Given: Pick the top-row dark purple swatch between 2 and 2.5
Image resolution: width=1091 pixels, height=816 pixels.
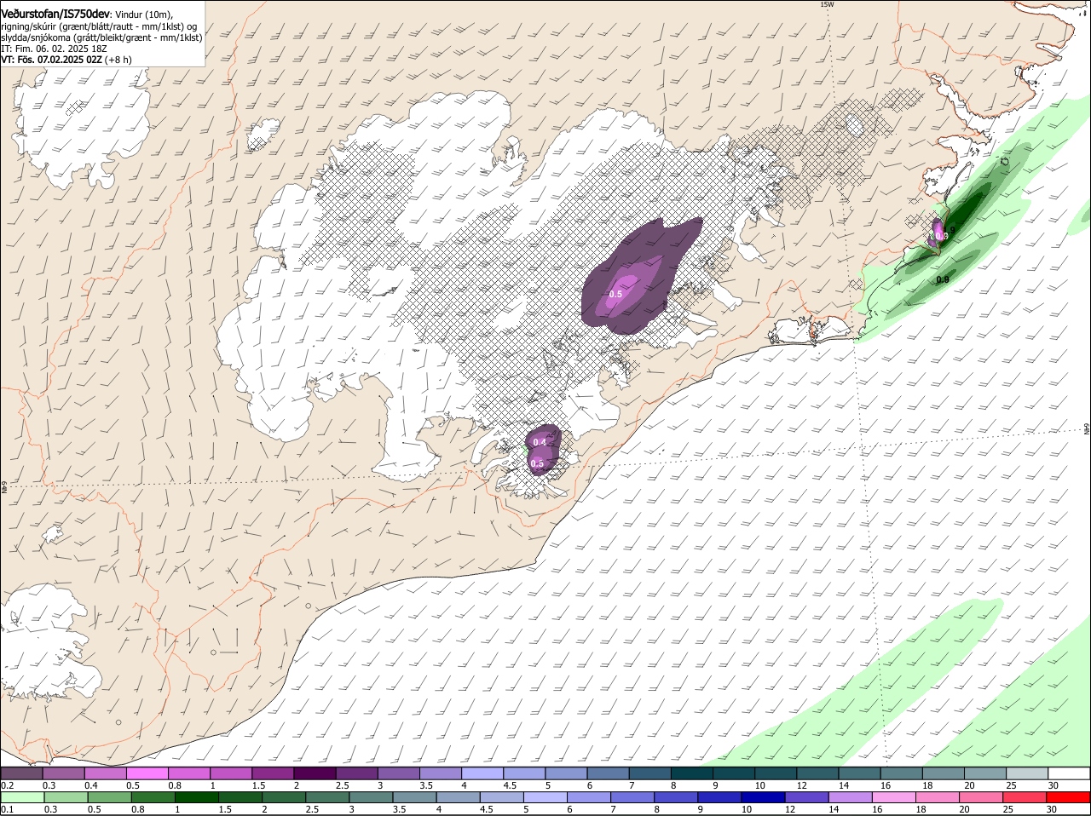Looking at the screenshot, I should [315, 773].
